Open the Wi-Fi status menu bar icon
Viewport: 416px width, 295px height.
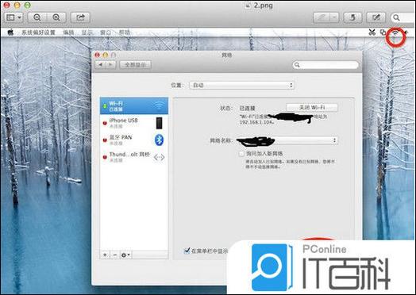tap(395, 33)
